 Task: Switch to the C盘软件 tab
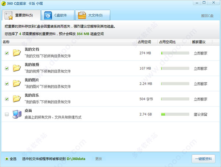point(58,15)
